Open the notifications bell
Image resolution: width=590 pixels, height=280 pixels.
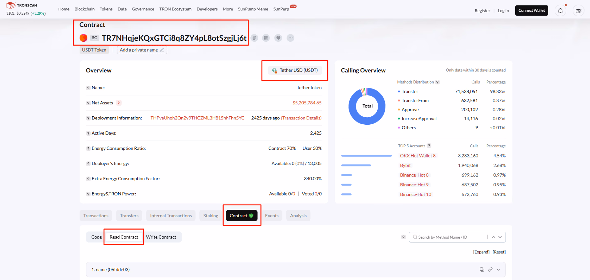click(x=560, y=11)
